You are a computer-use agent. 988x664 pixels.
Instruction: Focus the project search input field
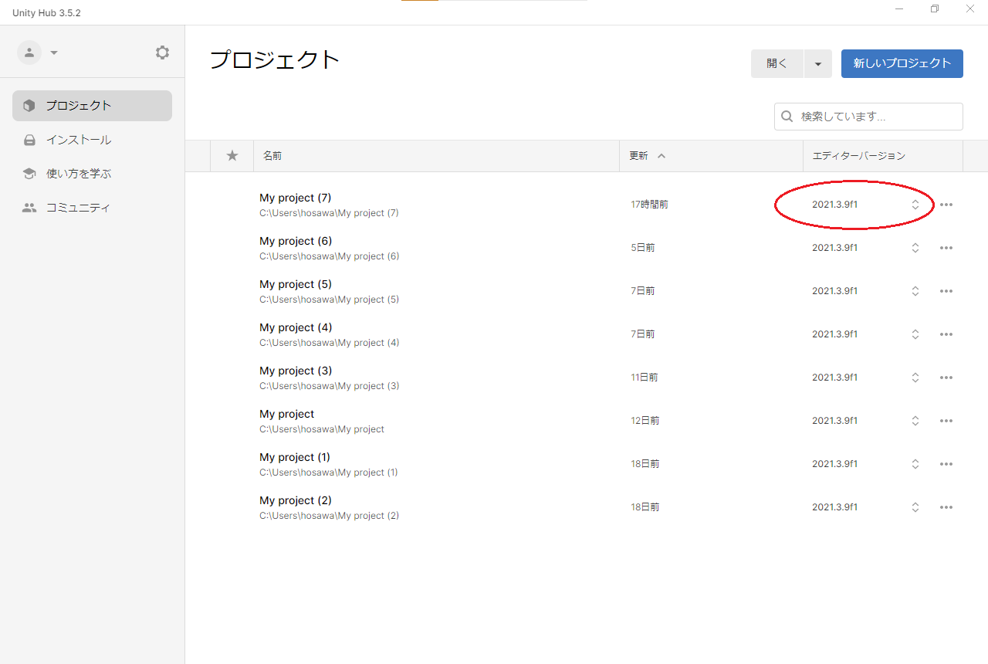tap(876, 117)
